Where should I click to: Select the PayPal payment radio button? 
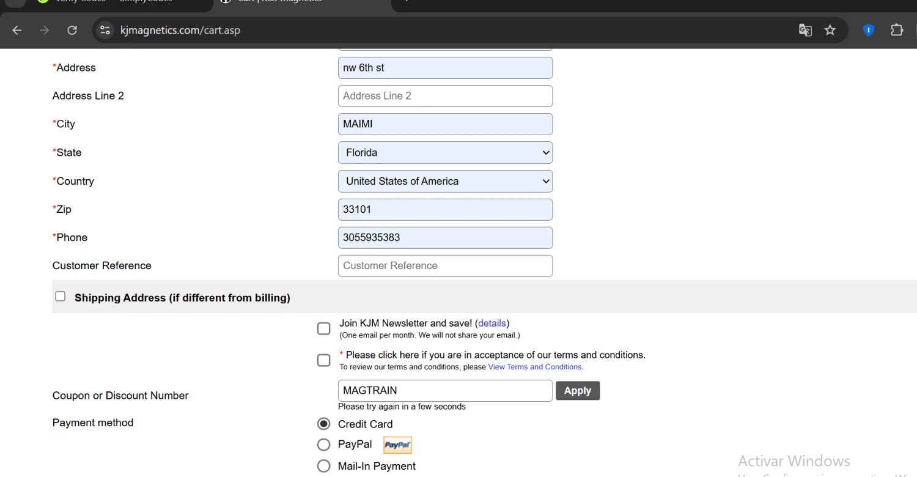[x=324, y=445]
